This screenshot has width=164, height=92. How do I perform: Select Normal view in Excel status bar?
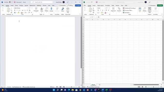(x=139, y=87)
